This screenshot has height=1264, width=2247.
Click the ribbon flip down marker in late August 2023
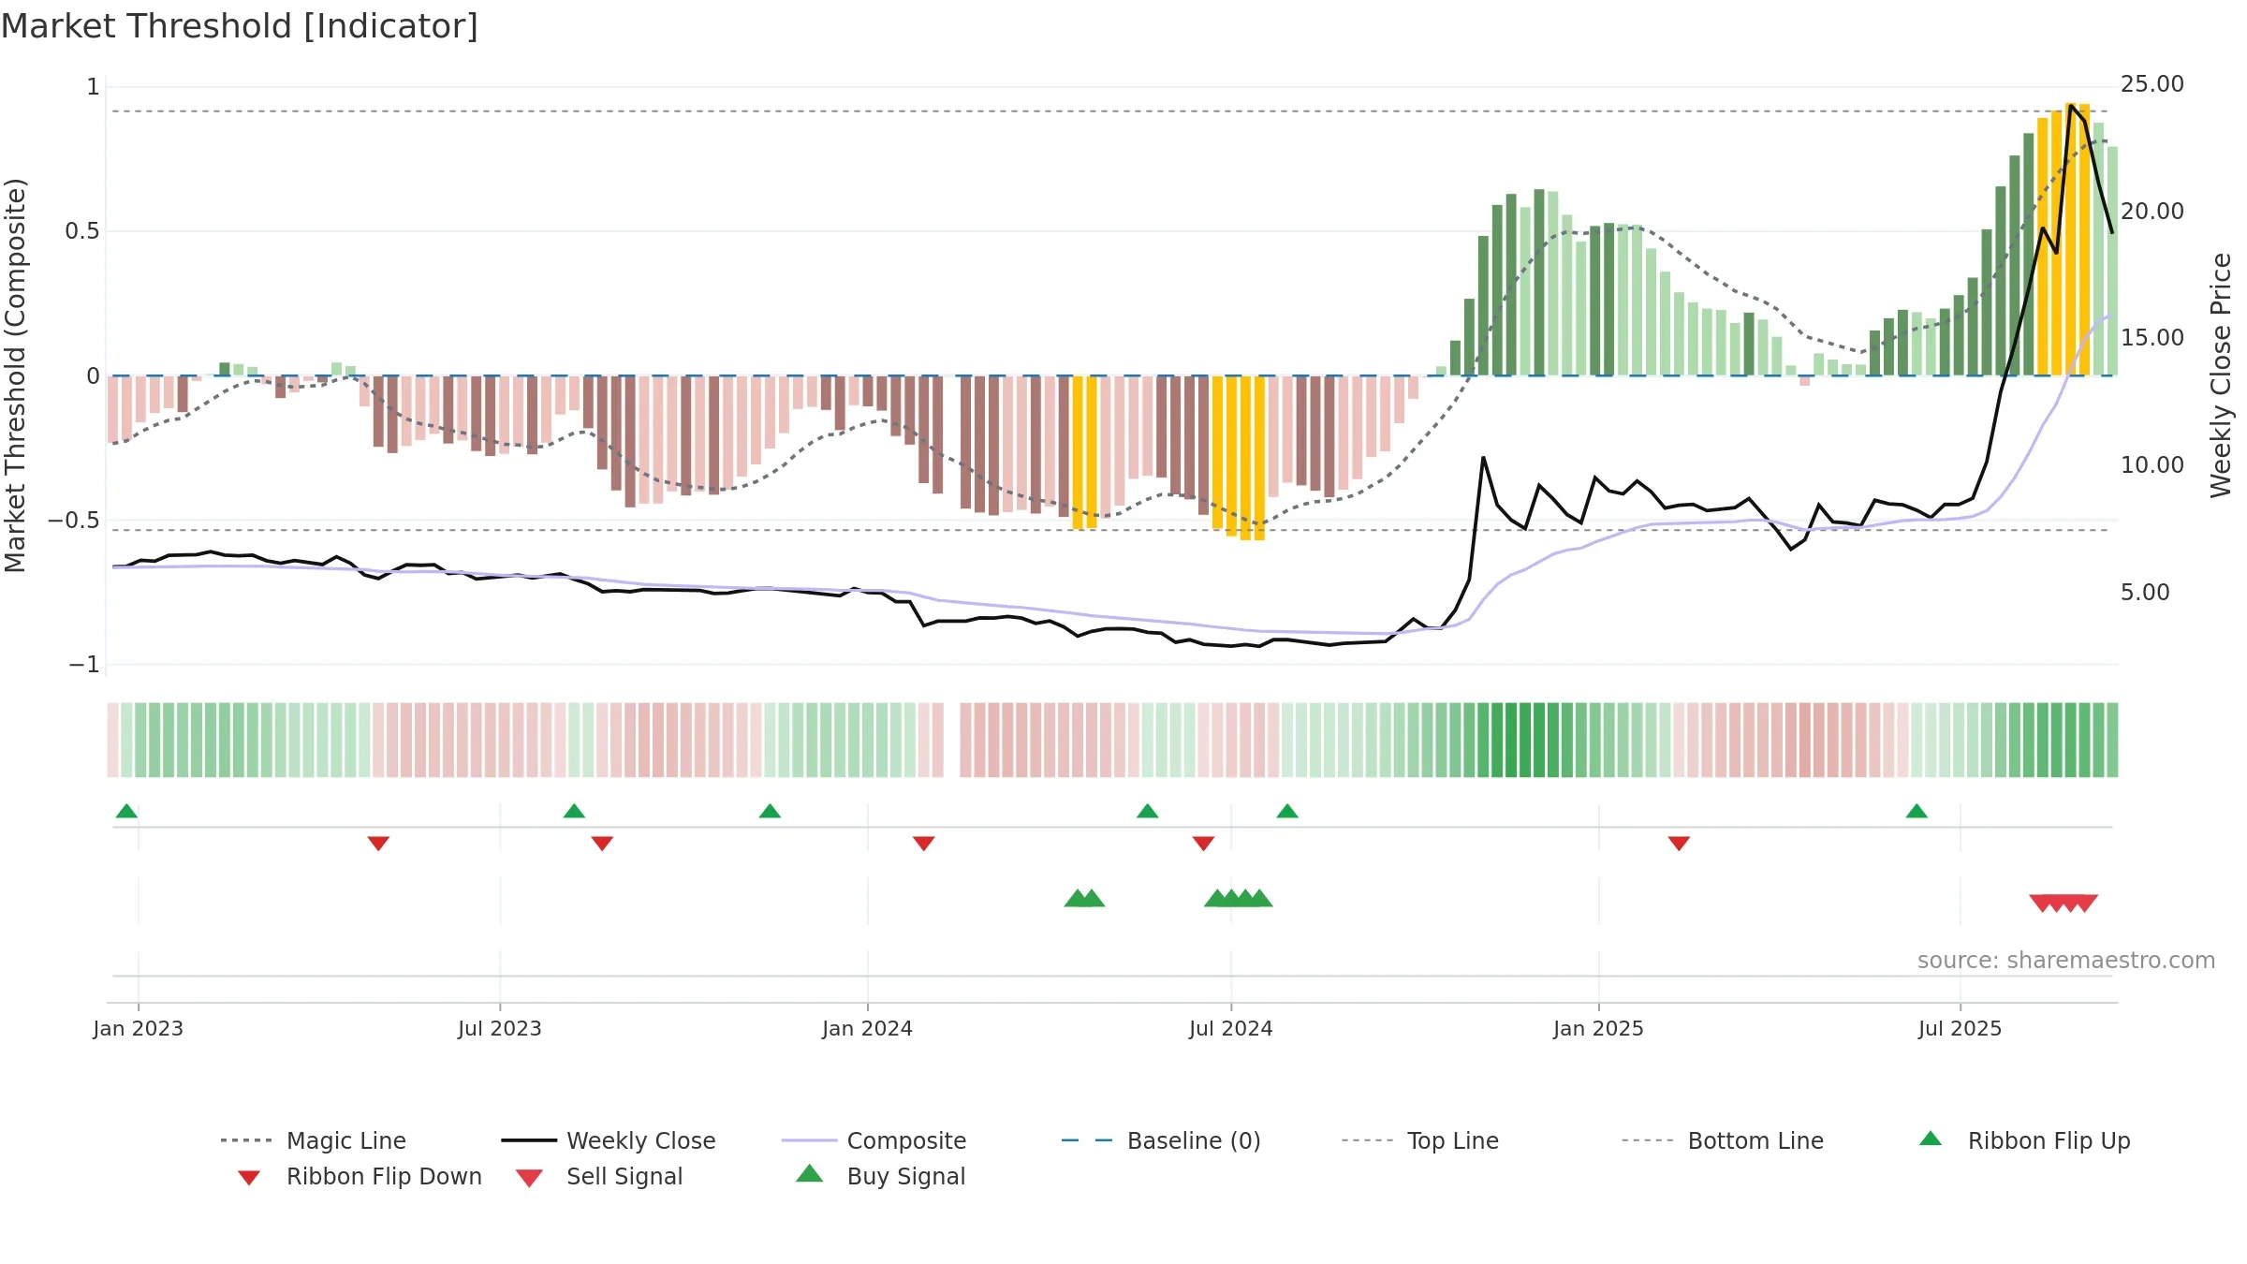602,844
